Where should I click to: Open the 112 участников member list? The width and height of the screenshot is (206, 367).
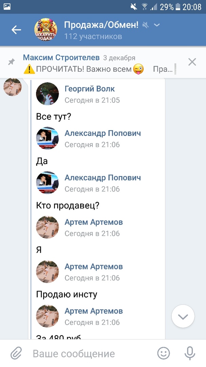pos(93,36)
